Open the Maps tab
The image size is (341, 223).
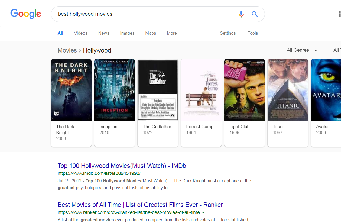click(151, 33)
